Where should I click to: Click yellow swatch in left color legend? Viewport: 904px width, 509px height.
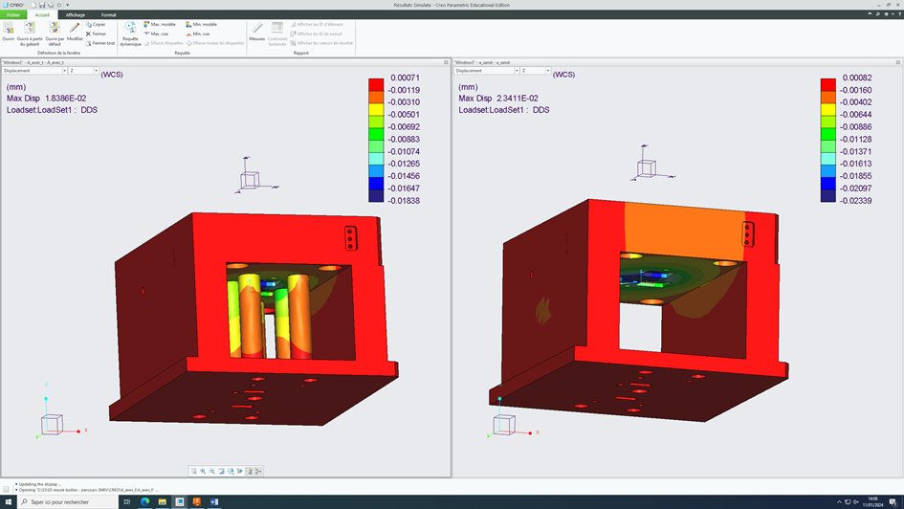[376, 109]
